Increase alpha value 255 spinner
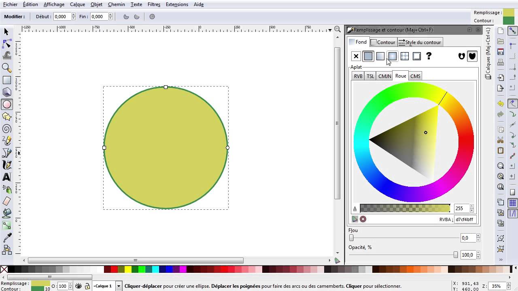 click(x=471, y=207)
